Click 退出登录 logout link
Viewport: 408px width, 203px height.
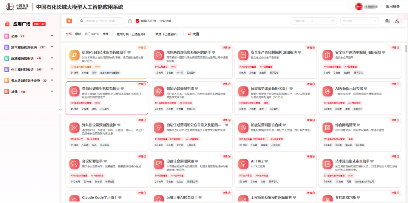click(393, 7)
